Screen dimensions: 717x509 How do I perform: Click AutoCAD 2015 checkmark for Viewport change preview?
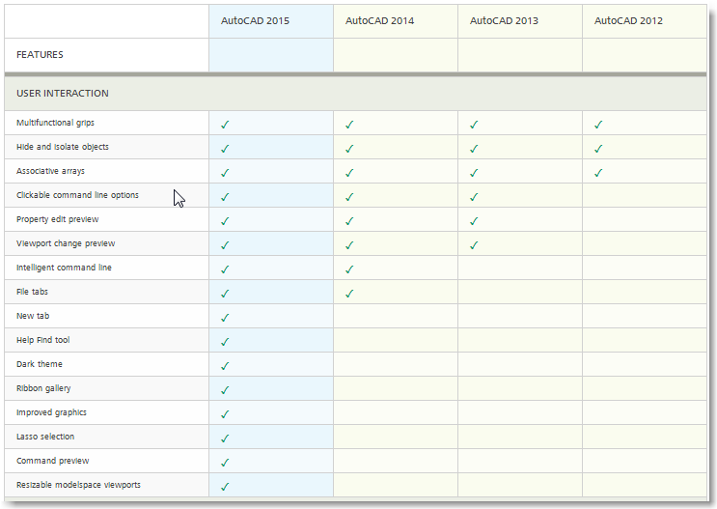click(225, 245)
